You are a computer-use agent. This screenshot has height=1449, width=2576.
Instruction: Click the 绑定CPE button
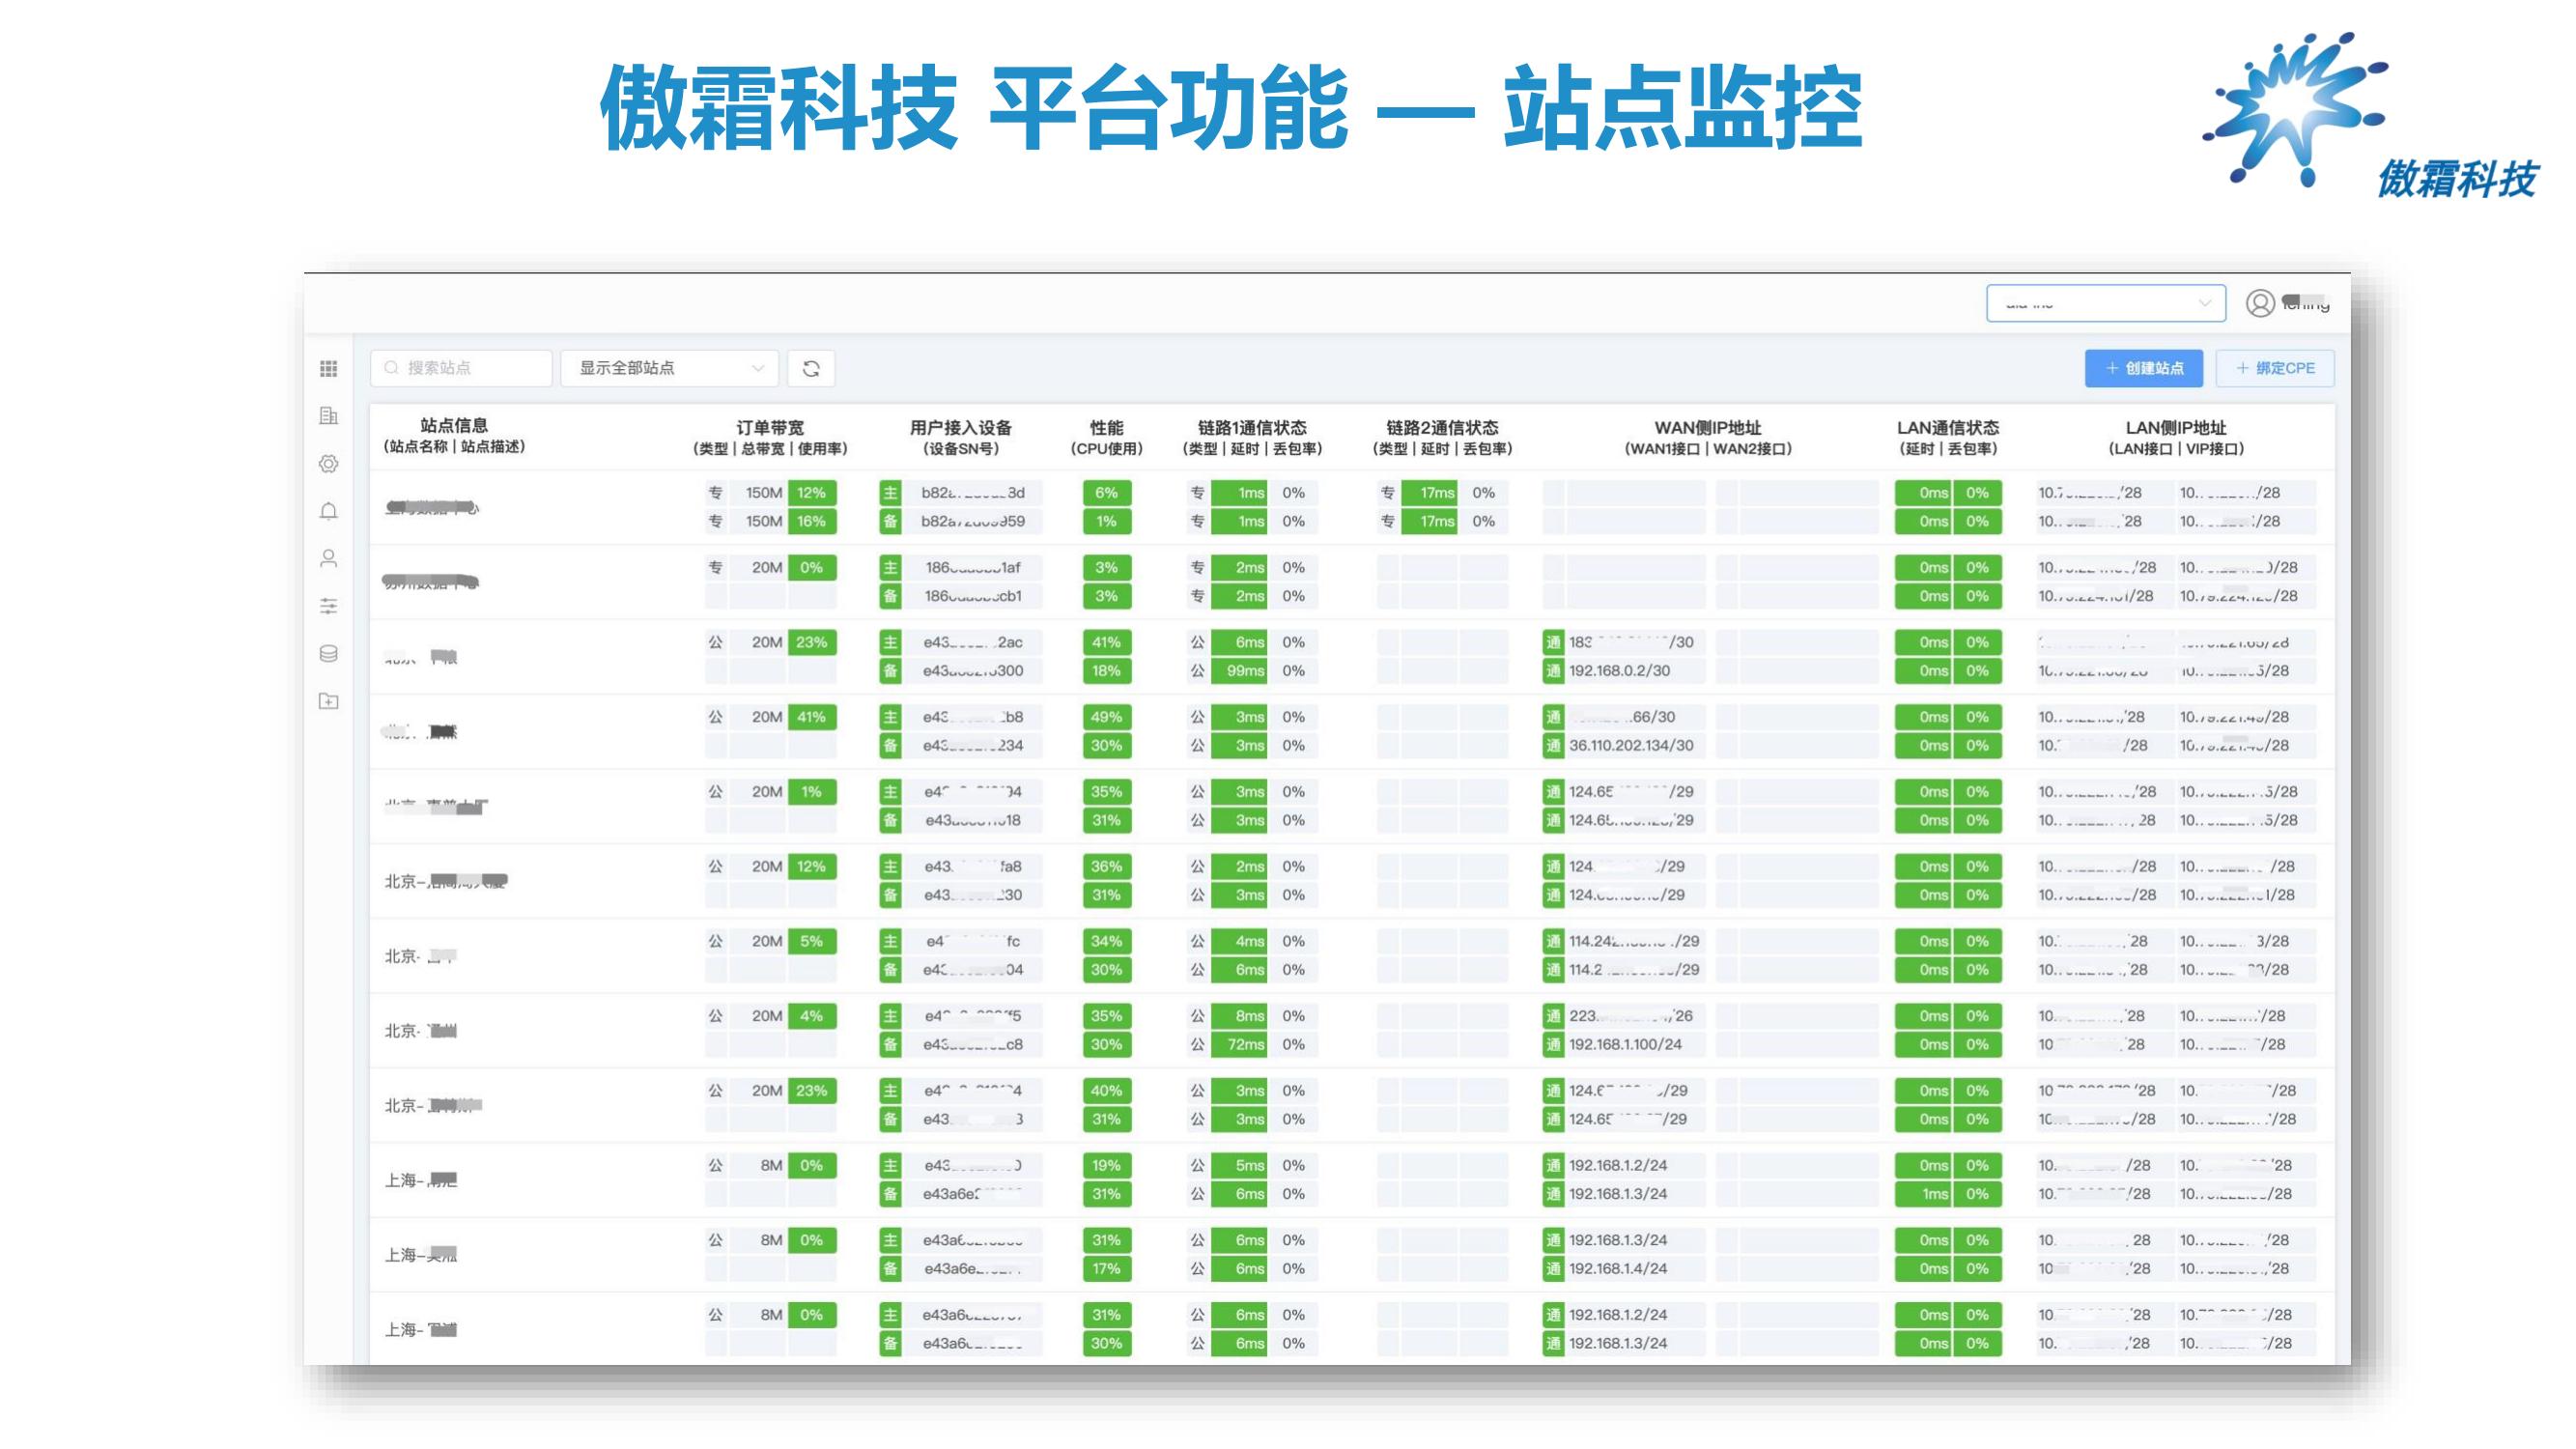pos(2274,369)
